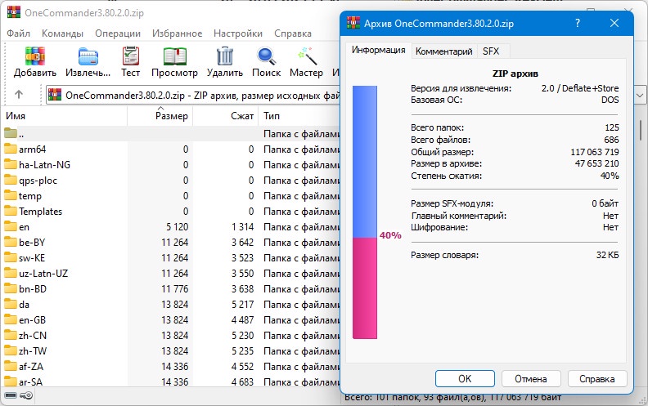Screen dimensions: 648x406
Task: Click the dialog help question mark button
Action: pyautogui.click(x=578, y=23)
